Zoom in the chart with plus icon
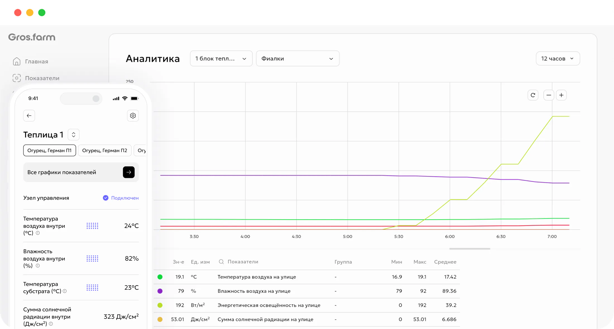The width and height of the screenshot is (614, 329). [561, 95]
